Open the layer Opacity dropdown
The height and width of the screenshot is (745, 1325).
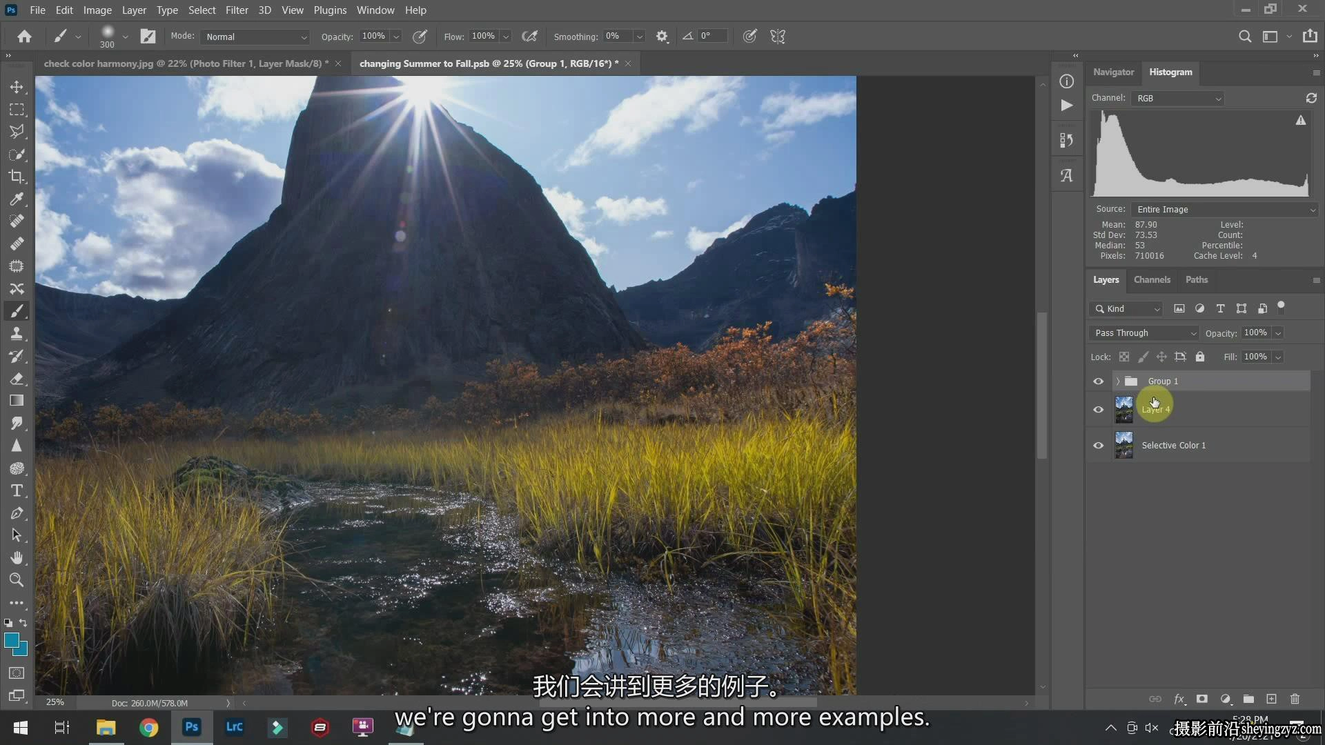[x=1278, y=333]
